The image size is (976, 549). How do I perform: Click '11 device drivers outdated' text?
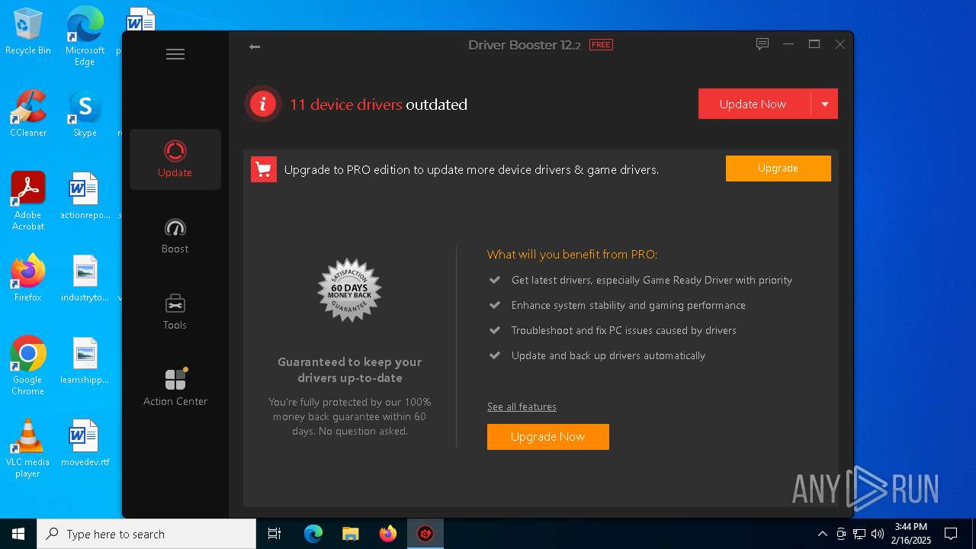pyautogui.click(x=378, y=104)
